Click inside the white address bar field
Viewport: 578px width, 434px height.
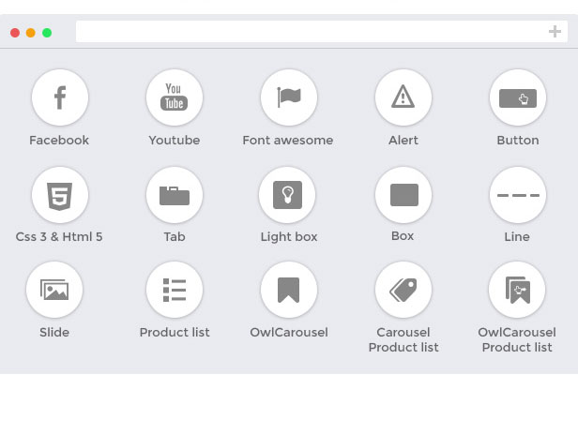tap(310, 32)
